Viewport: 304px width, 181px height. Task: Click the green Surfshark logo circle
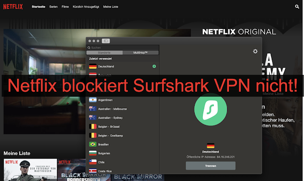210,109
